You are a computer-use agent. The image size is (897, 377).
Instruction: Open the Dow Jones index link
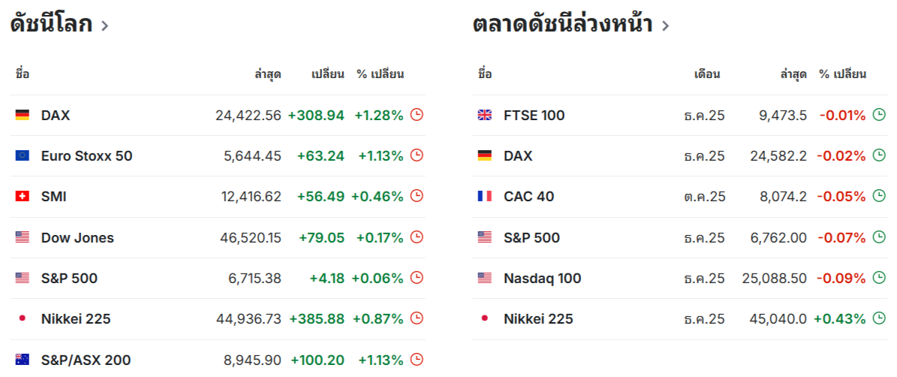tap(77, 237)
